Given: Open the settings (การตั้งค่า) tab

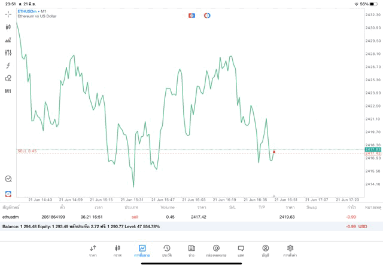Looking at the screenshot, I should 290,250.
